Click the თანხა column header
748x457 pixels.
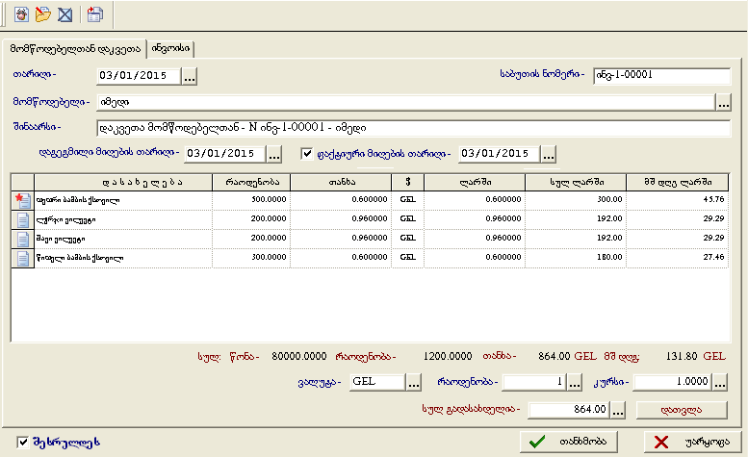tap(341, 182)
